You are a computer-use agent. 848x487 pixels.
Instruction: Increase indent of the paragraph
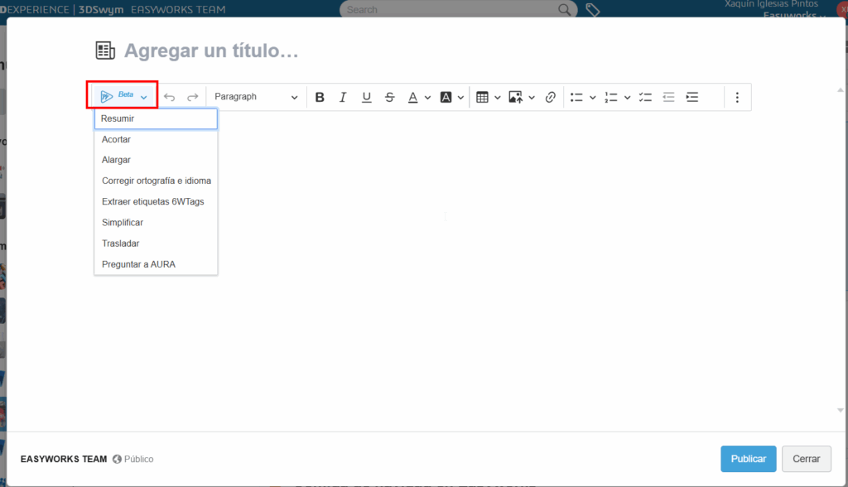692,97
